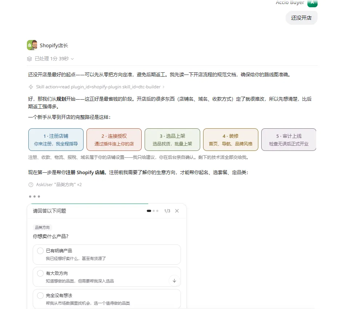The width and height of the screenshot is (343, 309).
Task: Click the 一个新手从零到开店的完整路径是这样 line
Action: pyautogui.click(x=69, y=117)
